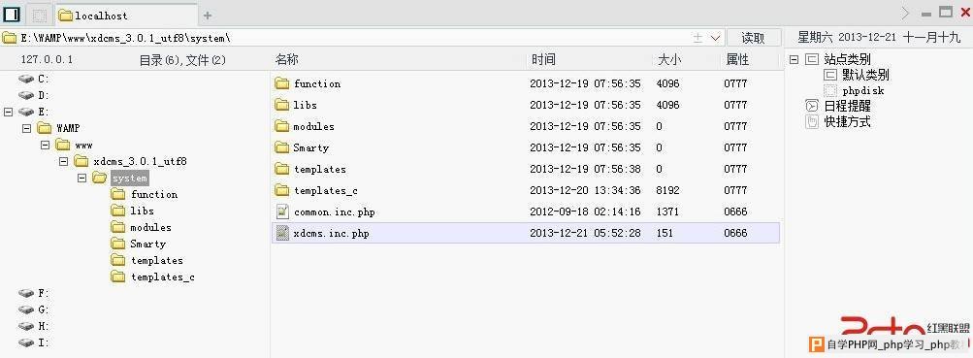Click the size value 8192
Screen dimensions: 973x358
(x=667, y=190)
